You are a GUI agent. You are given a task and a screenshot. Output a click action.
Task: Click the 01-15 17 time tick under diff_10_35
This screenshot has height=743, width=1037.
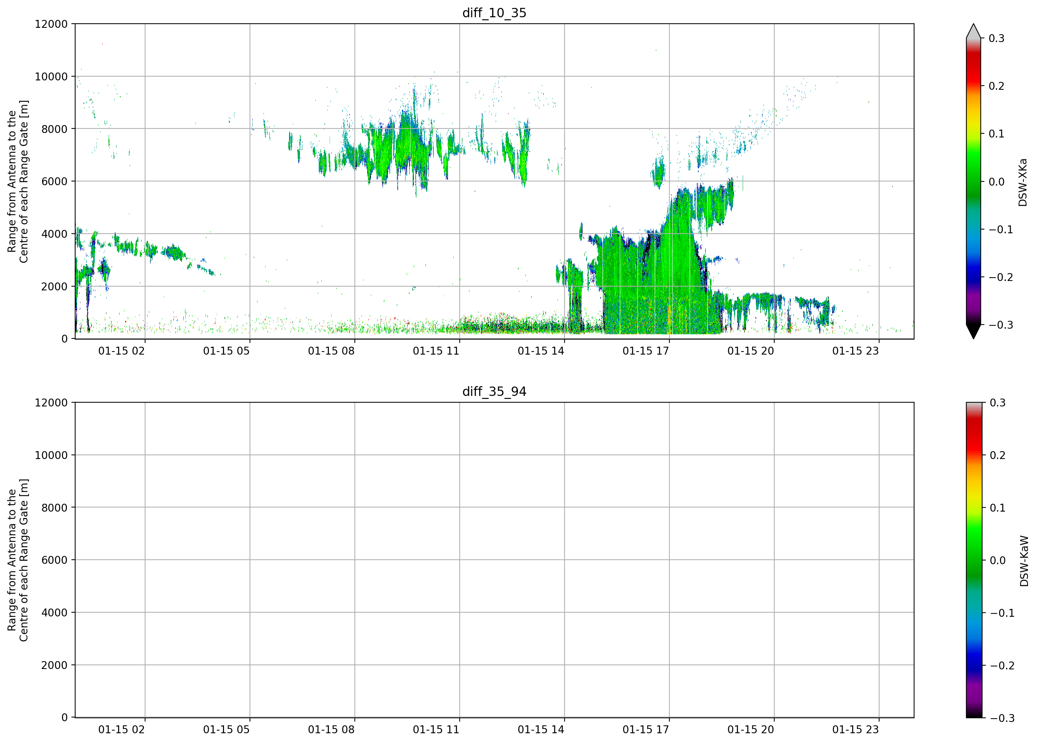[646, 351]
